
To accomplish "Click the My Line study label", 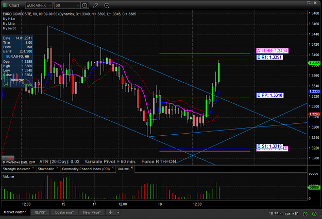I will (9, 24).
